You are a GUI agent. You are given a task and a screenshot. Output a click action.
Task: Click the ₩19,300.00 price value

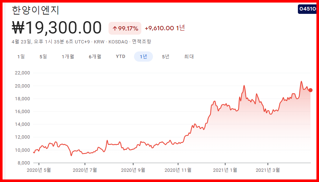57,28
